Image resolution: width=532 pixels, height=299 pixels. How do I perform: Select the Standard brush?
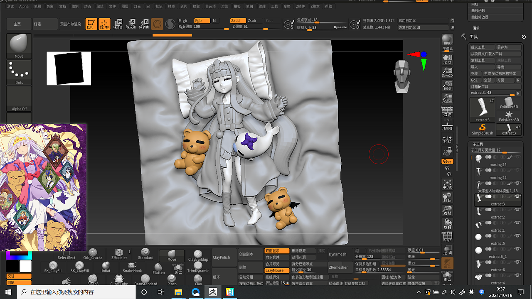145,254
